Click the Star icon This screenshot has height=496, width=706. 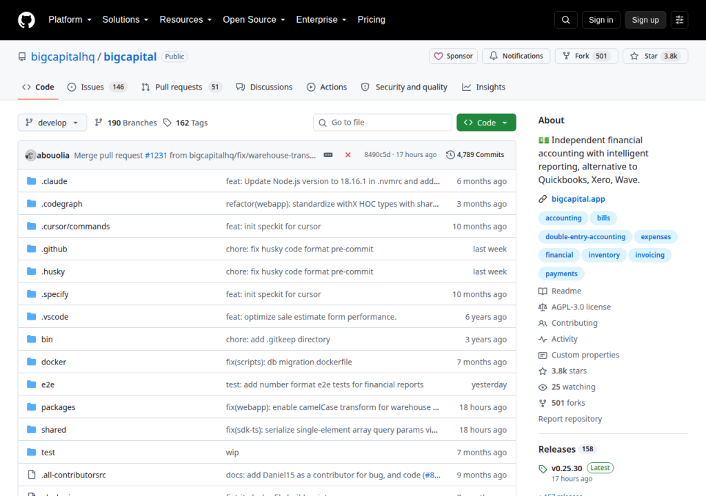(x=634, y=56)
